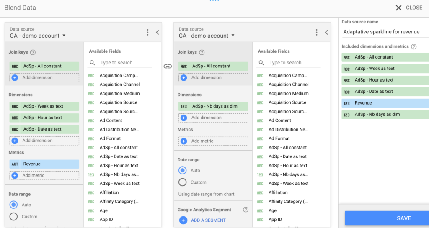
Task: Click the 123 icon beside AdSp - Nb days in second fields
Action: 260,175
